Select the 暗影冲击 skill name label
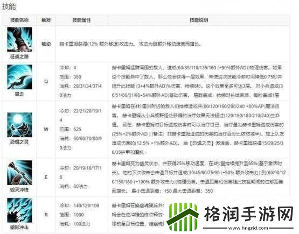The width and height of the screenshot is (299, 234). pos(19,228)
